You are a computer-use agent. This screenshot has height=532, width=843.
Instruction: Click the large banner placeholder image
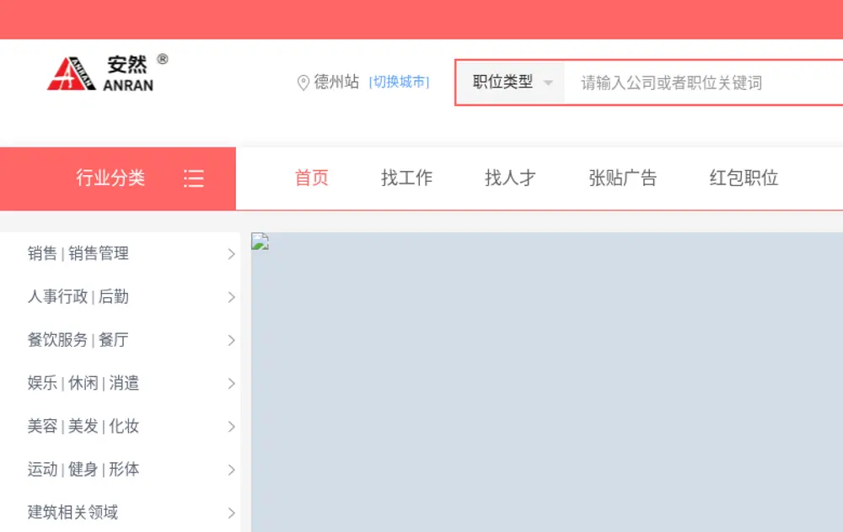point(547,382)
